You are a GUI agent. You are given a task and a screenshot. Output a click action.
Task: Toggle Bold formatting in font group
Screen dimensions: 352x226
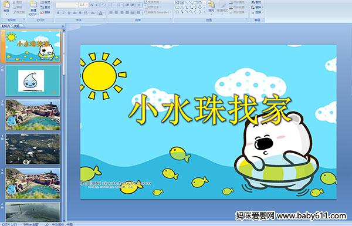[58, 13]
